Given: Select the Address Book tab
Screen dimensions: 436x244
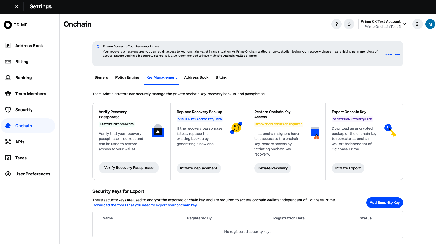Looking at the screenshot, I should click(196, 77).
